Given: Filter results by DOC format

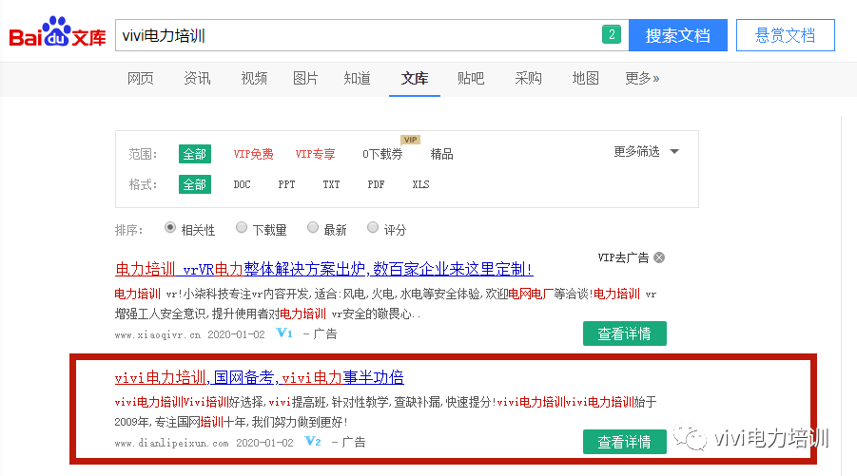Looking at the screenshot, I should (x=243, y=184).
